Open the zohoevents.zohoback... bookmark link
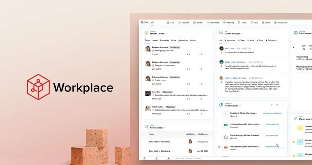The width and height of the screenshot is (312, 165). pyautogui.click(x=272, y=113)
